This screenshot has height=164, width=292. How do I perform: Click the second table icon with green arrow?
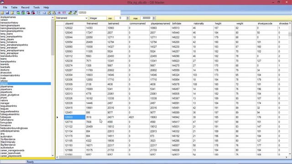23,13
